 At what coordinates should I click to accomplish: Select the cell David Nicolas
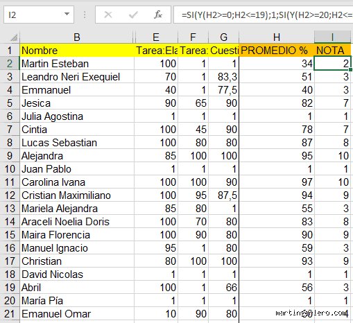pos(77,274)
